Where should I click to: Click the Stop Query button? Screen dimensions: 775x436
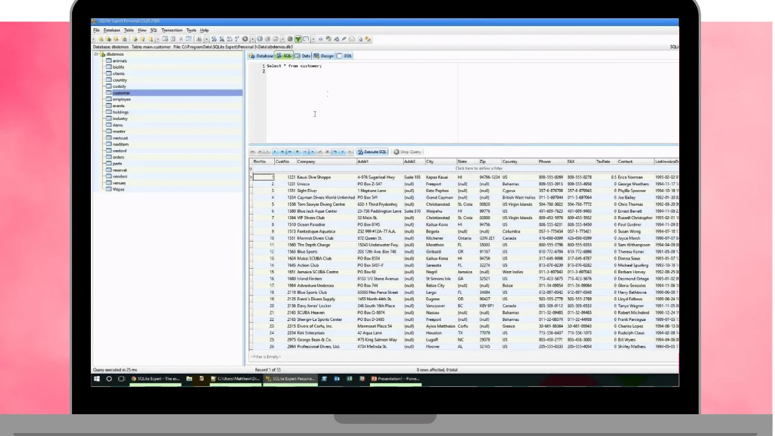pos(407,152)
